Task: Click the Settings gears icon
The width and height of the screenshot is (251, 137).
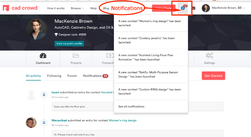Action: 209,56
